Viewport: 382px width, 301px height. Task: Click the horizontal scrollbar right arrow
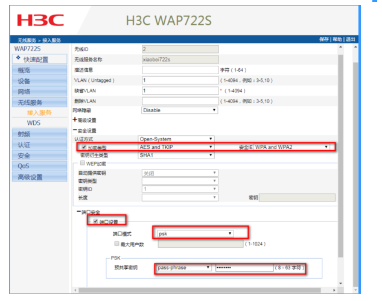(x=334, y=290)
